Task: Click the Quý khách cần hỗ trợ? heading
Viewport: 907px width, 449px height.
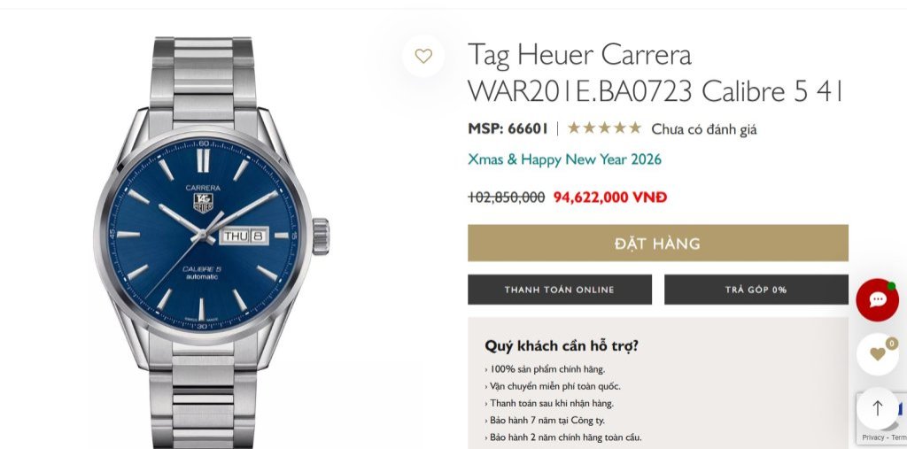Action: 561,346
